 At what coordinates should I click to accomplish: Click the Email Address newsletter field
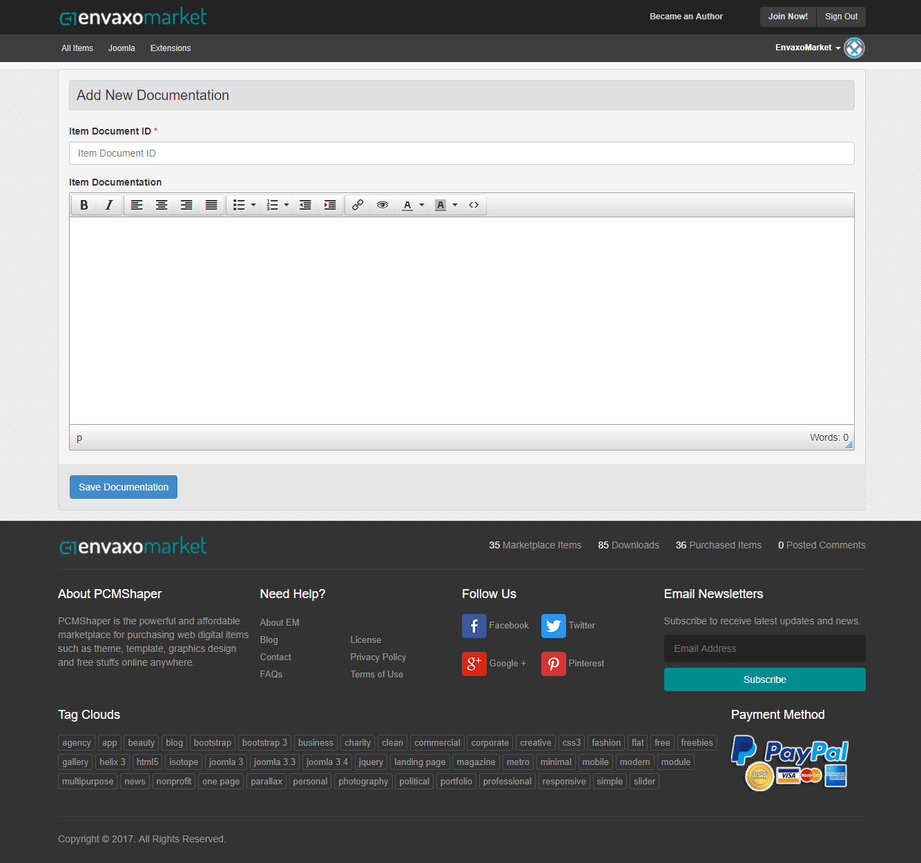click(764, 648)
